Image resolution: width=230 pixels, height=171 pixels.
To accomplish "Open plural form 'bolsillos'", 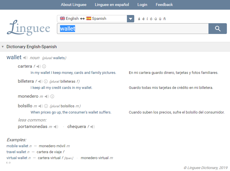I will [x=68, y=106].
